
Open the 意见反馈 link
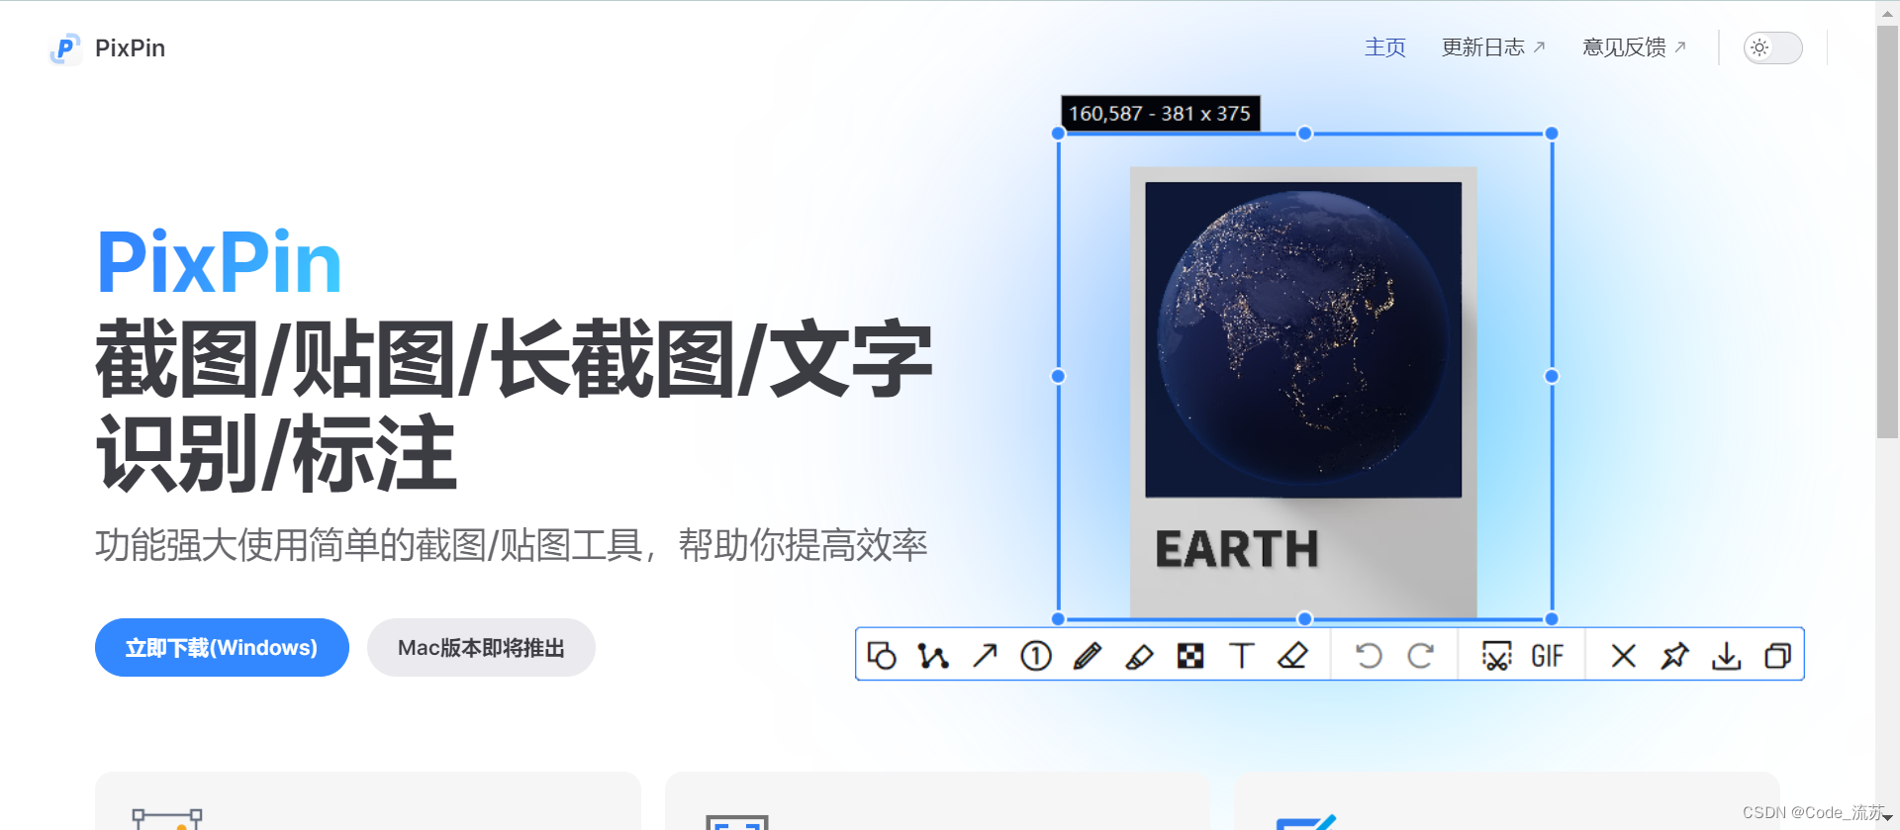(1634, 47)
